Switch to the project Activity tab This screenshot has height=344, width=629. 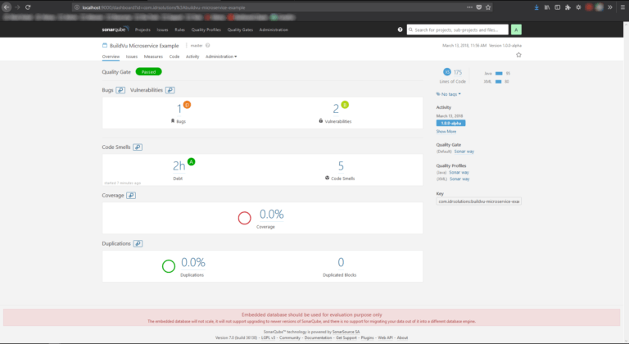pos(192,57)
